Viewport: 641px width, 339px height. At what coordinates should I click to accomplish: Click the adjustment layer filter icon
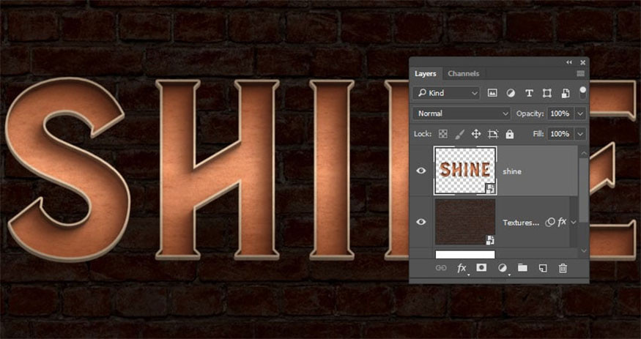point(511,94)
